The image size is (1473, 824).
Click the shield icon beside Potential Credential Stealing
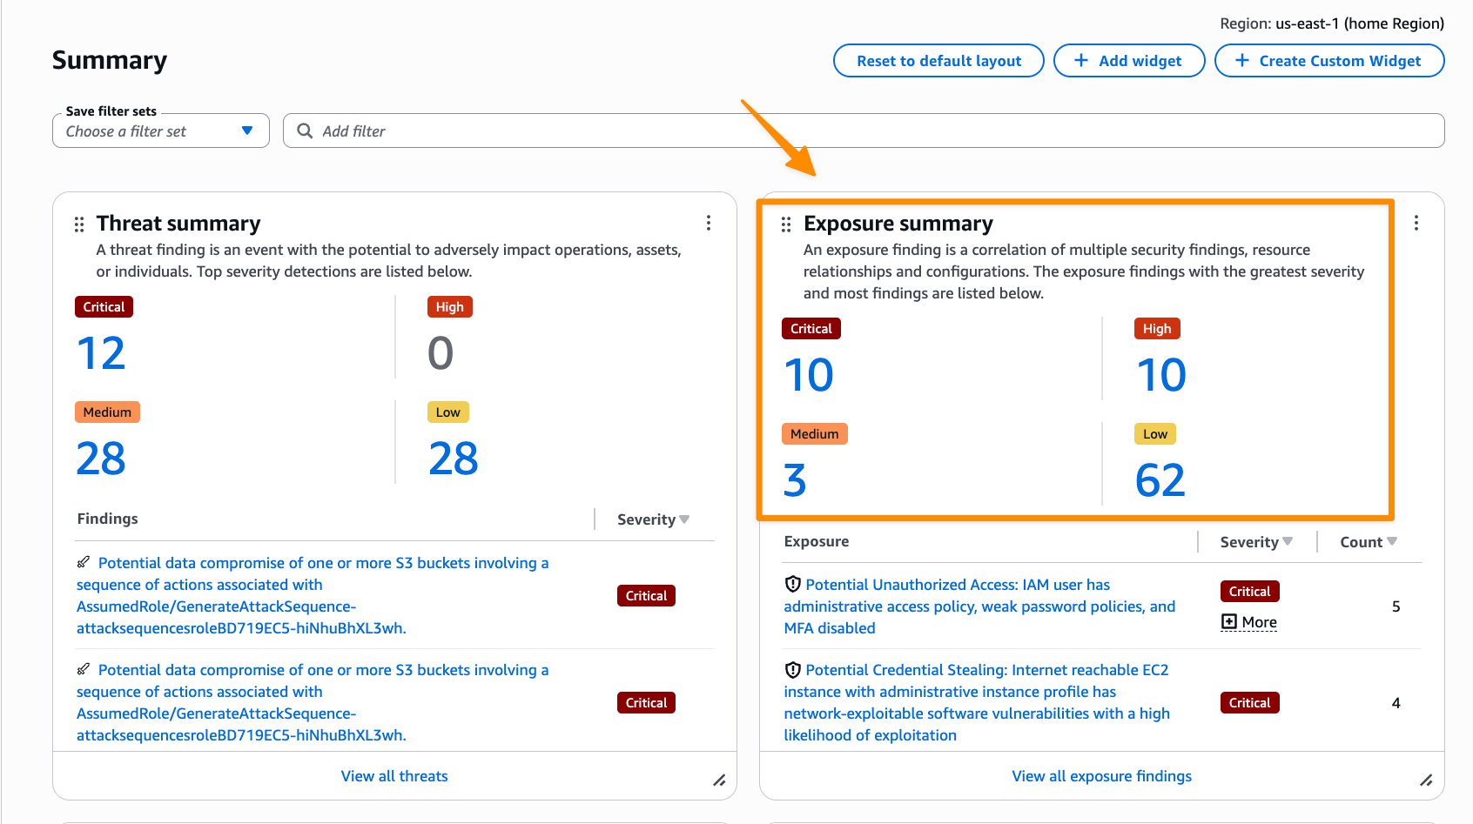click(x=792, y=669)
